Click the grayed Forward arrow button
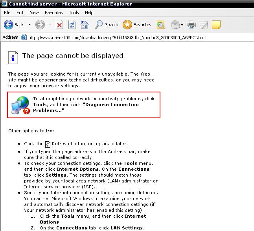 [40, 25]
